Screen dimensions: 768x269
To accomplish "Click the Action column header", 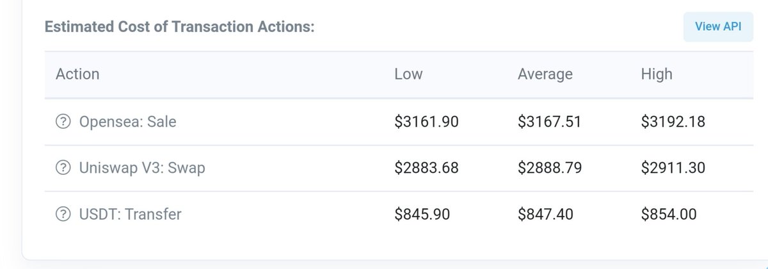I will tap(77, 74).
